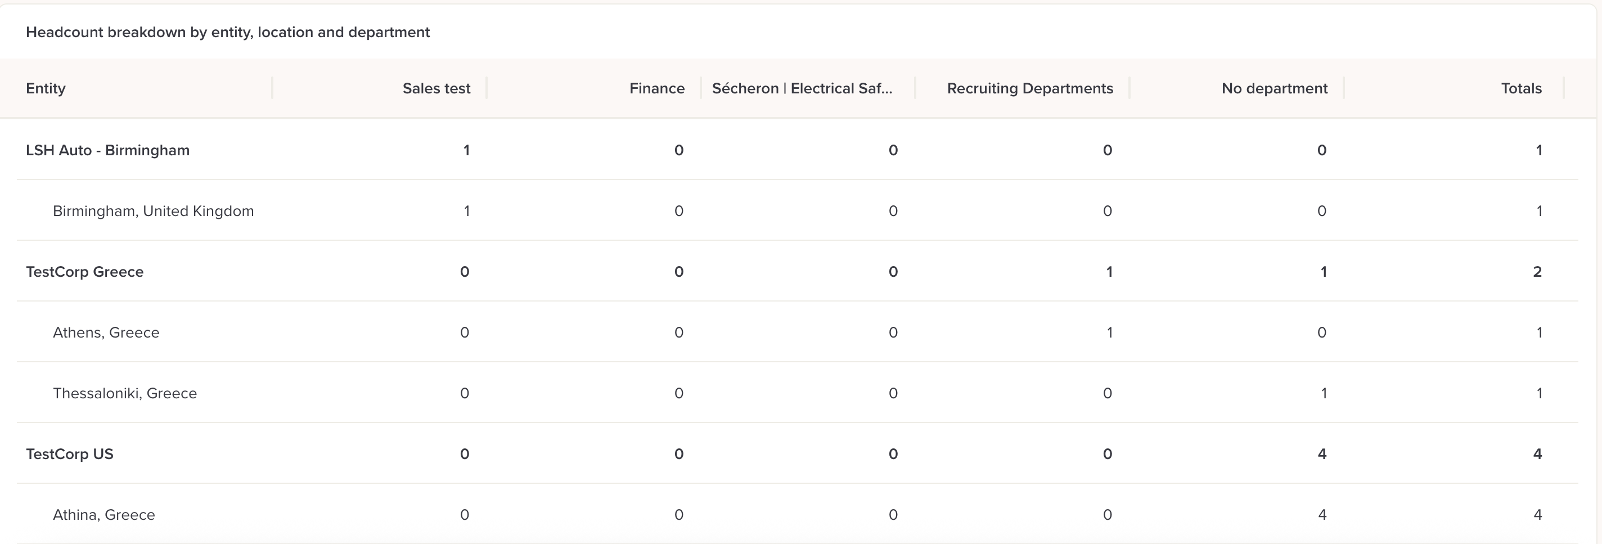Click the Entity column header
The width and height of the screenshot is (1602, 544).
pos(46,88)
